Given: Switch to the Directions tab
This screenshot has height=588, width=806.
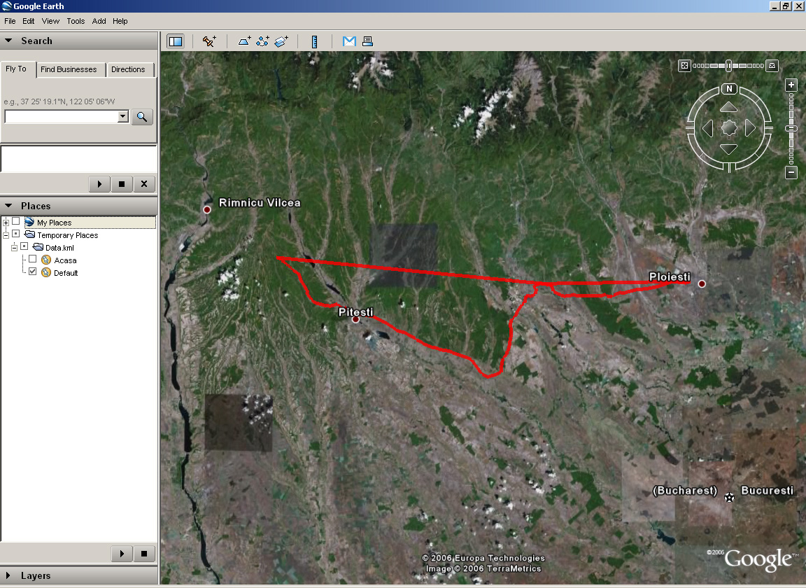Looking at the screenshot, I should 128,69.
